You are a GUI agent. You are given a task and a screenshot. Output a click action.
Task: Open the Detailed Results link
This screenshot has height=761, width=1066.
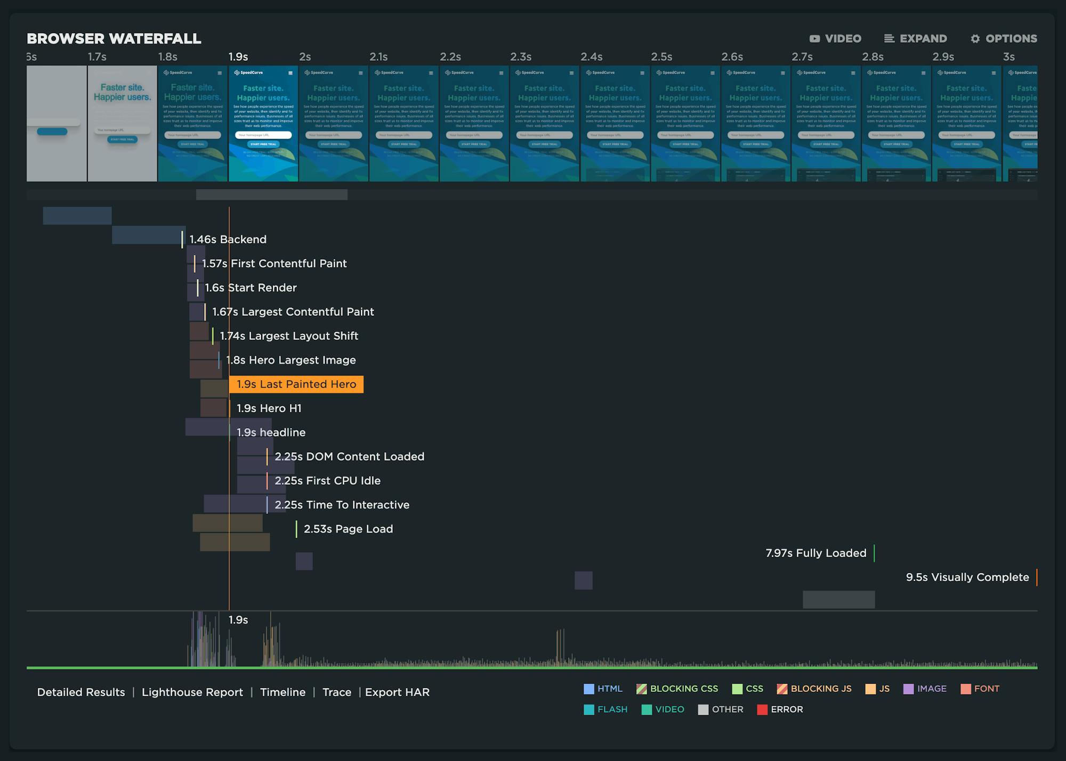[x=81, y=692]
